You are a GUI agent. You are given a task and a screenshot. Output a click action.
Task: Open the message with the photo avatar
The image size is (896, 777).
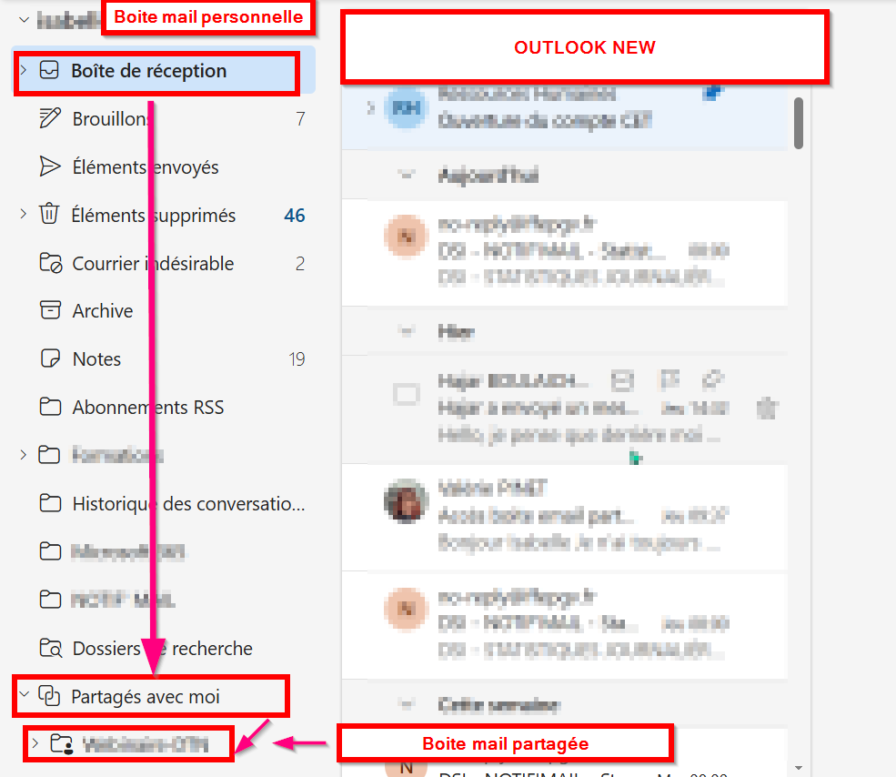pyautogui.click(x=565, y=517)
